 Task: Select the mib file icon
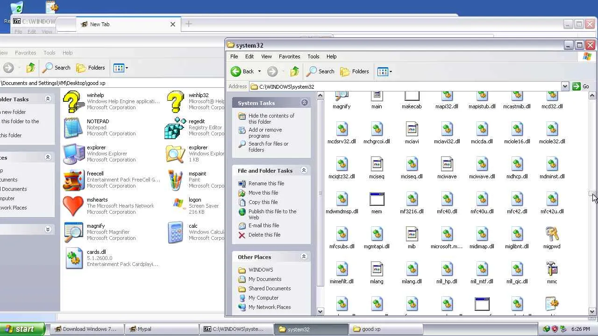412,234
